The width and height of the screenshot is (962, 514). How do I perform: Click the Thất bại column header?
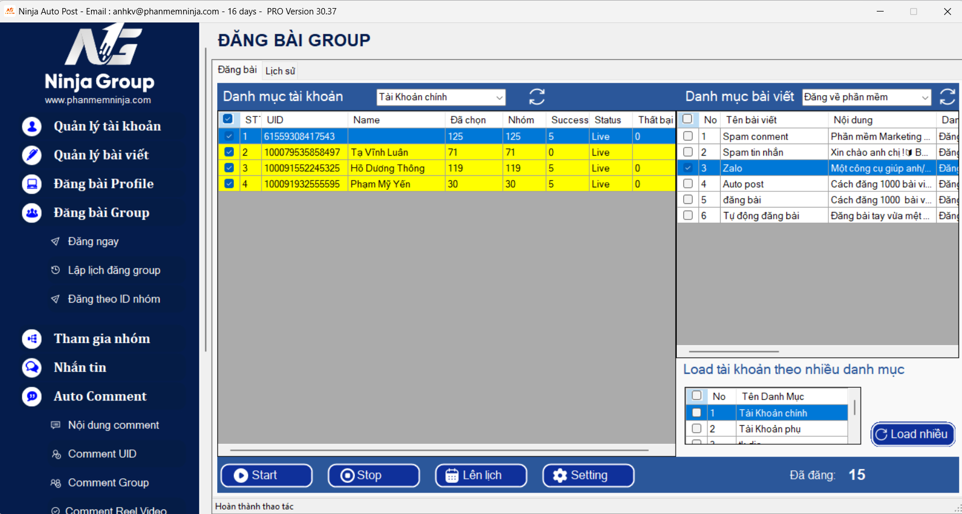point(654,120)
